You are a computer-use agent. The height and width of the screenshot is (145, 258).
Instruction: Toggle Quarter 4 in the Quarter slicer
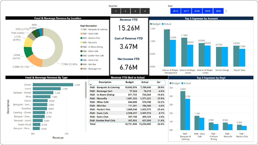coord(145,11)
